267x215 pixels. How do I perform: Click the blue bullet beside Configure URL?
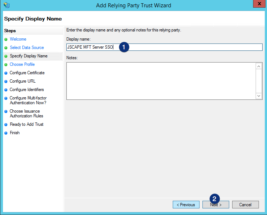coord(6,82)
